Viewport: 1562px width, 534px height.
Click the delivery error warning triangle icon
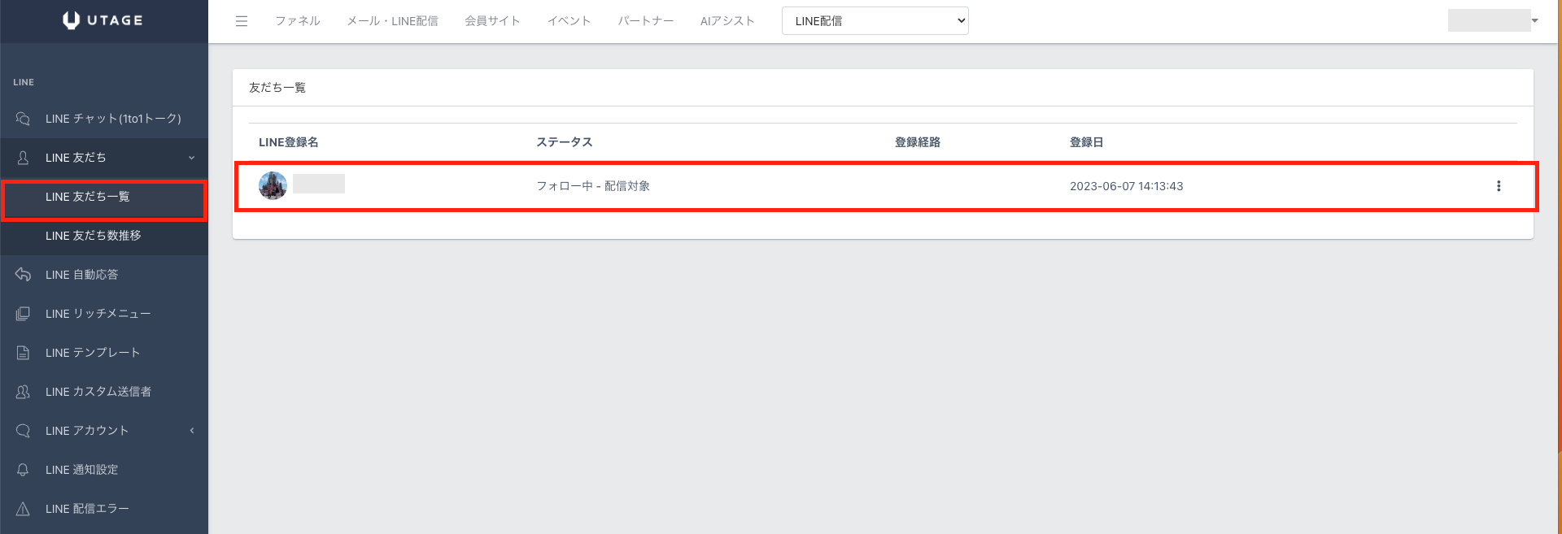pos(23,509)
